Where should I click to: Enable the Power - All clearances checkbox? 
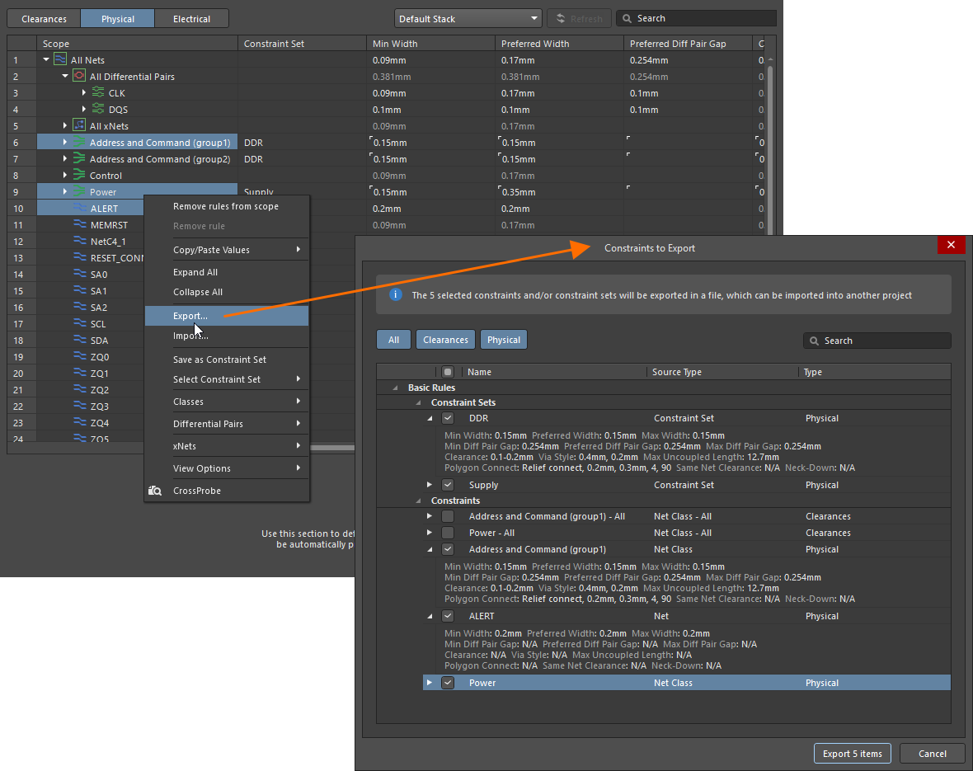pos(448,533)
